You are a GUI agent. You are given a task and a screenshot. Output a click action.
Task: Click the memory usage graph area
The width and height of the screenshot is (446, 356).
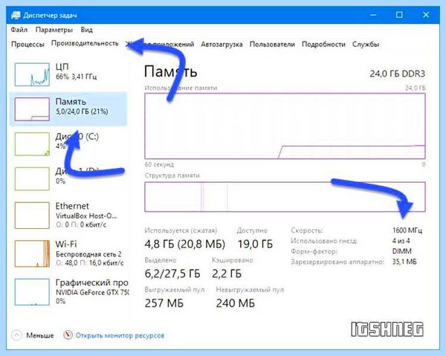pos(285,126)
